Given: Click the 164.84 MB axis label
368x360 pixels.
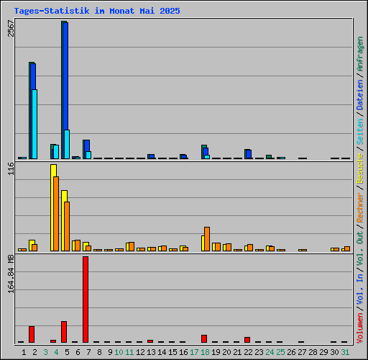Looking at the screenshot, I should (x=11, y=274).
